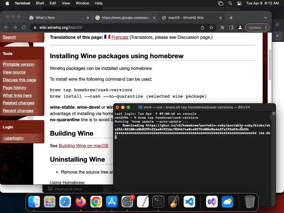Switch to the Google search tab

pos(125,17)
